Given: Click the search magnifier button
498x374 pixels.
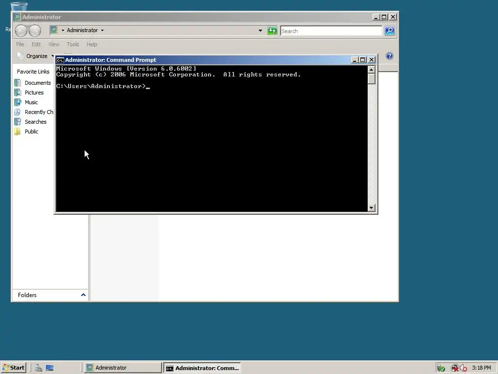Looking at the screenshot, I should 390,31.
